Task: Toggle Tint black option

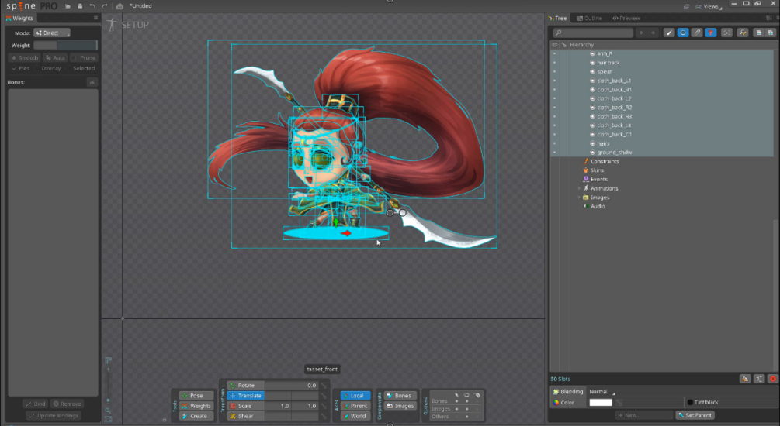Action: pos(702,402)
